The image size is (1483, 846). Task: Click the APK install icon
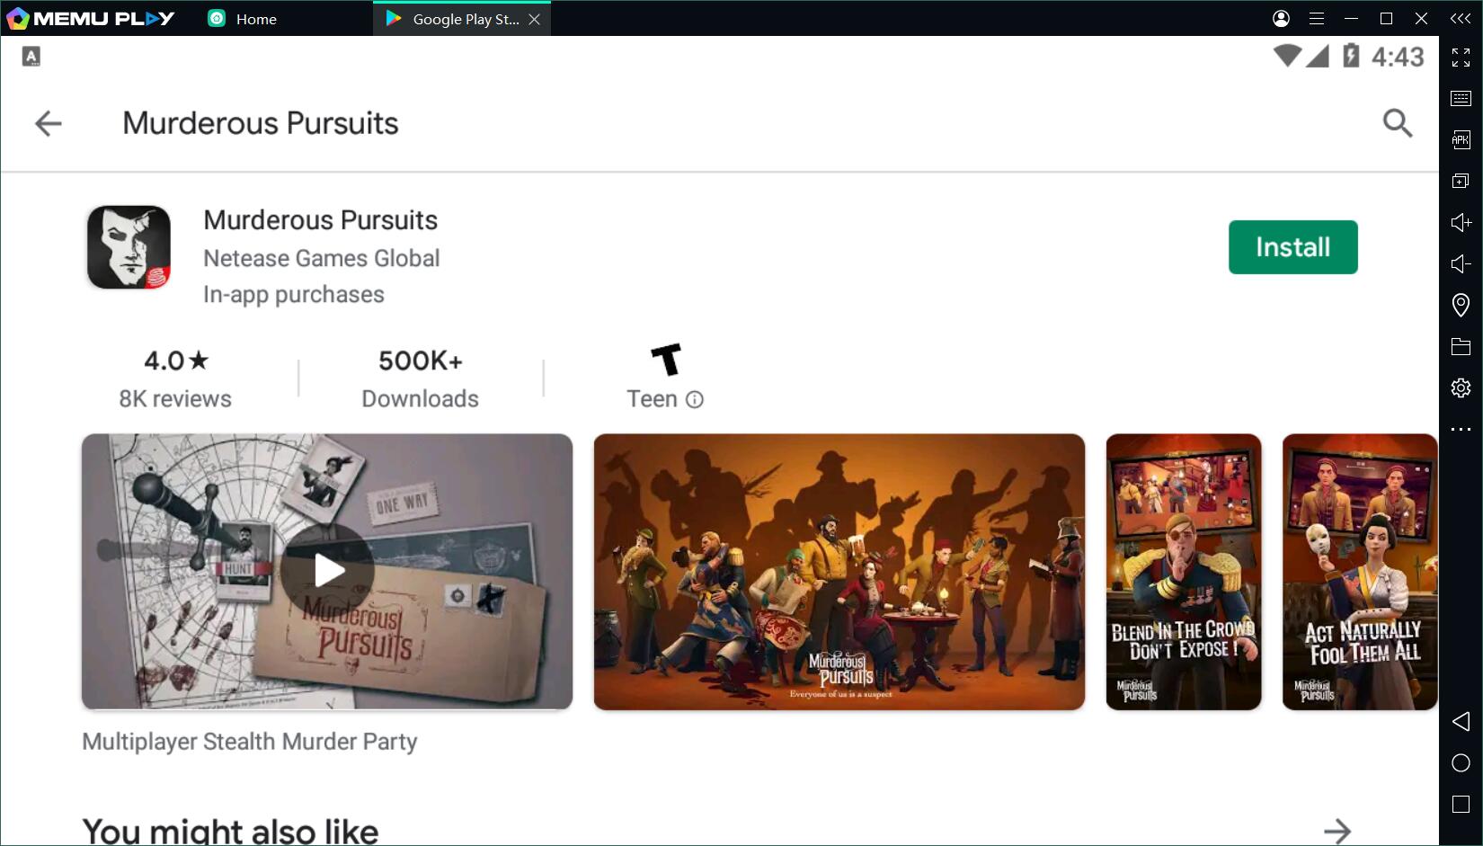(1461, 139)
